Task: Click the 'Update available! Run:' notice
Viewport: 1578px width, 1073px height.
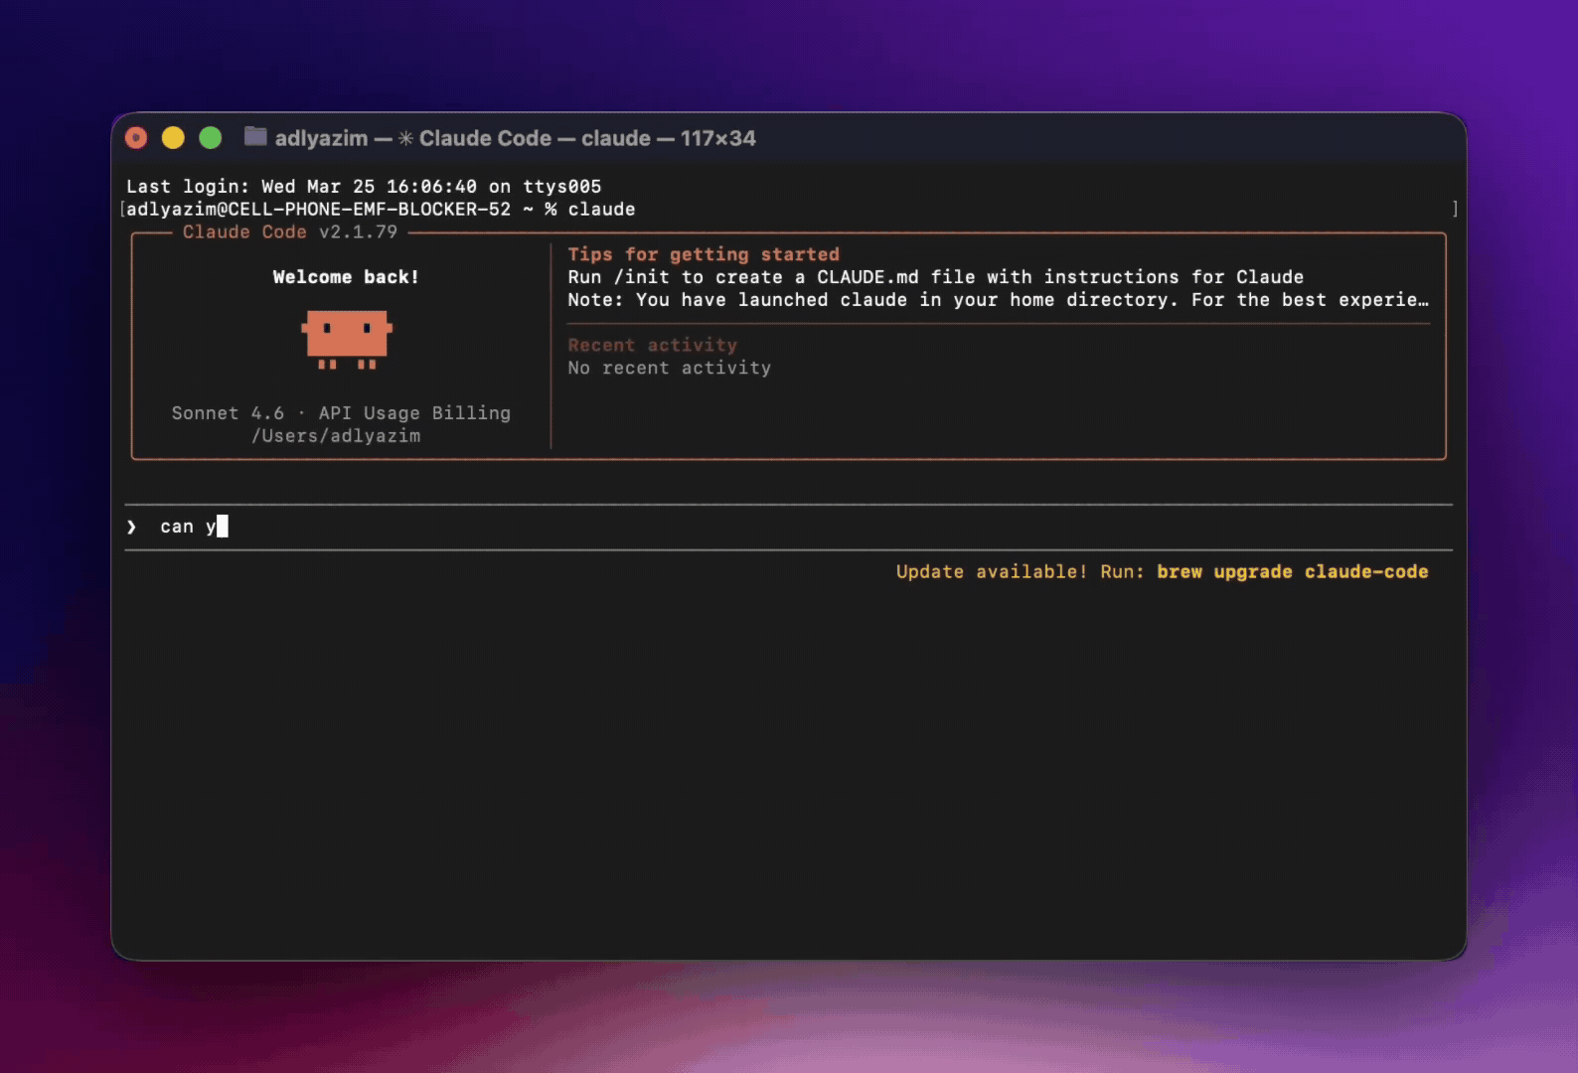Action: pos(1020,571)
